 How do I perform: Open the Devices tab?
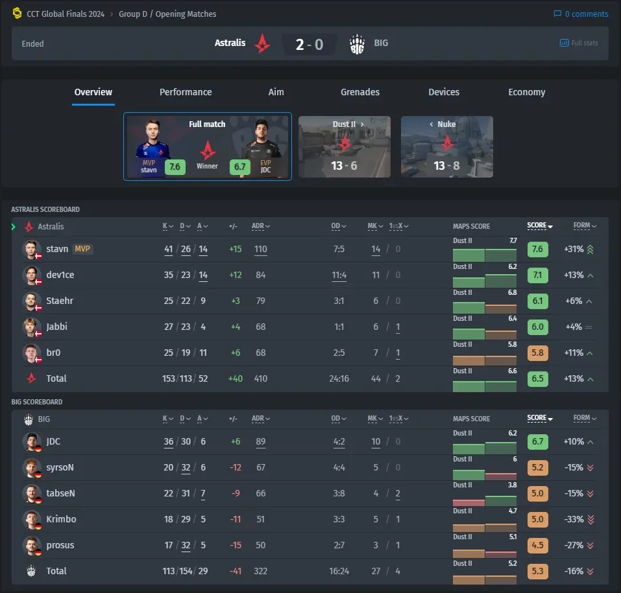coord(444,92)
